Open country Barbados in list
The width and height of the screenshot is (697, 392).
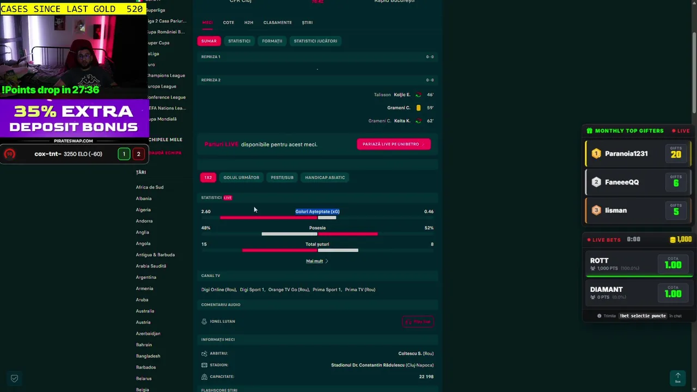145,367
